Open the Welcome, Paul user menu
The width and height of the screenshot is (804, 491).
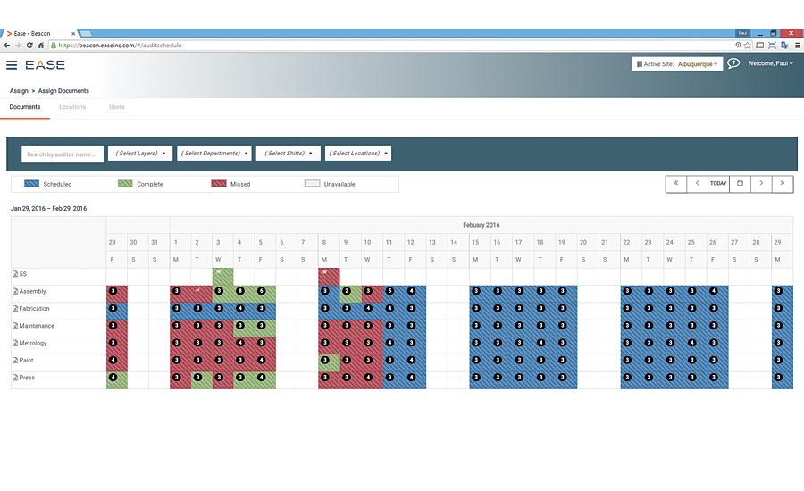(770, 63)
